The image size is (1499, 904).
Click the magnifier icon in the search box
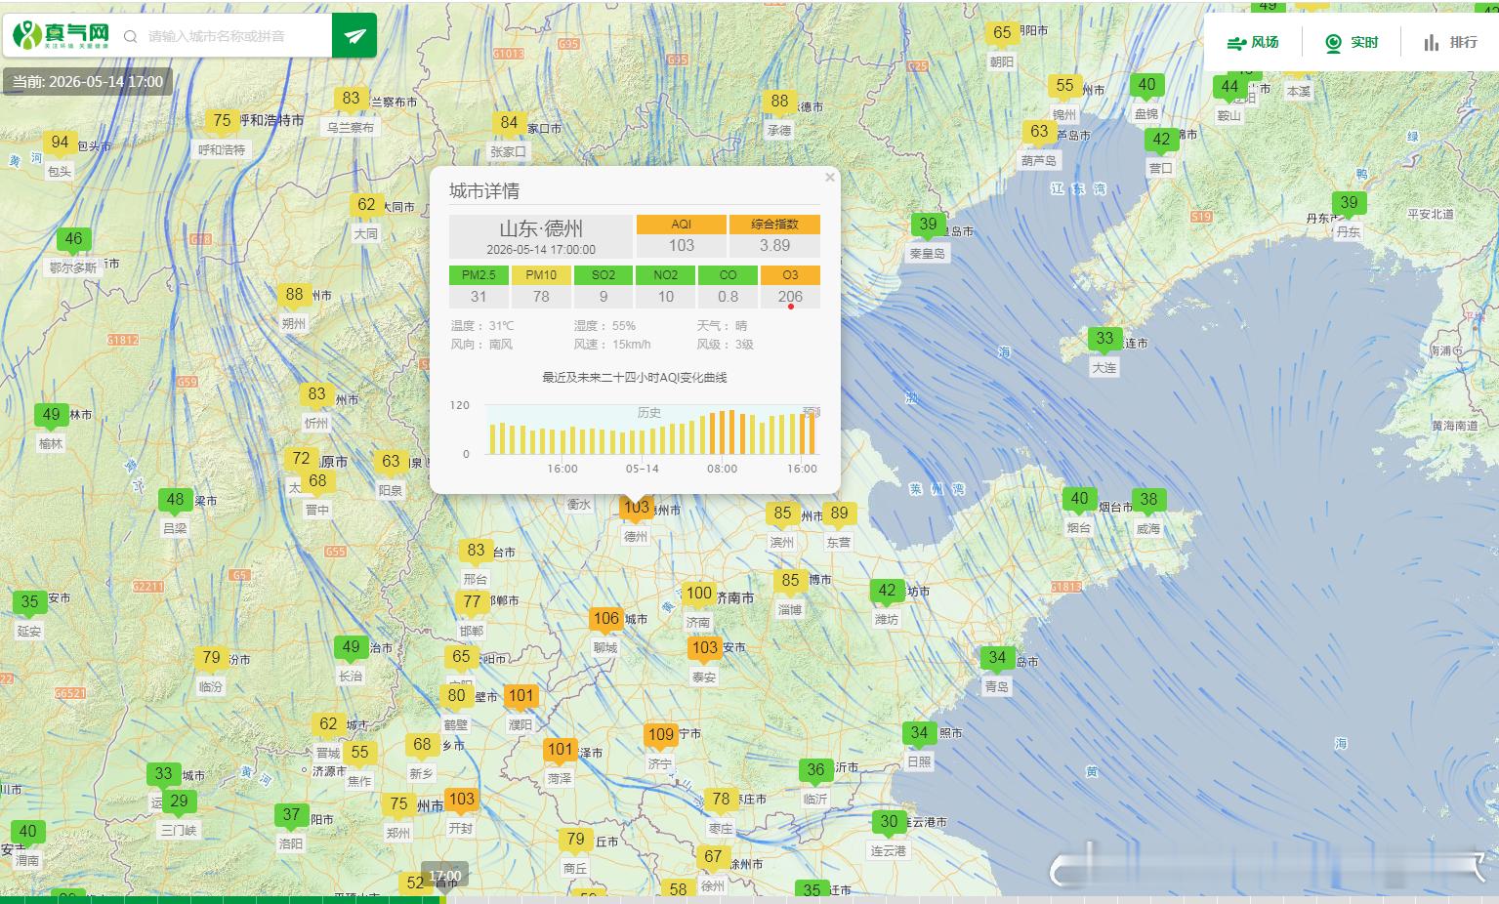130,37
